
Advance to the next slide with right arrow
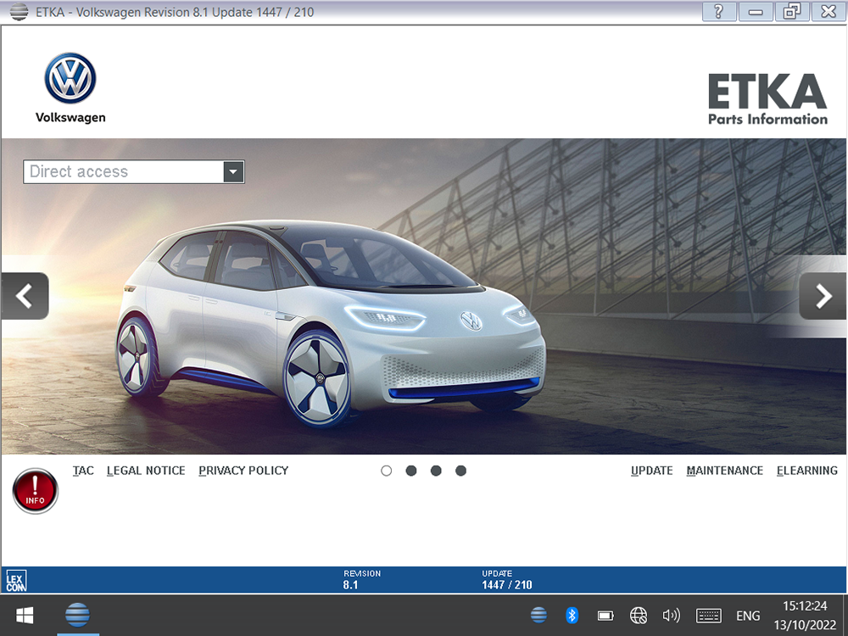[823, 296]
